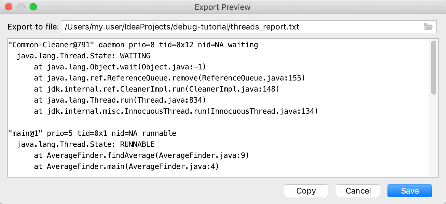
Task: Click the AverageFinder.main stack frame line
Action: [126, 167]
